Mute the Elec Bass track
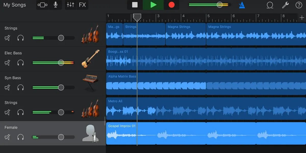 [x=7, y=63]
